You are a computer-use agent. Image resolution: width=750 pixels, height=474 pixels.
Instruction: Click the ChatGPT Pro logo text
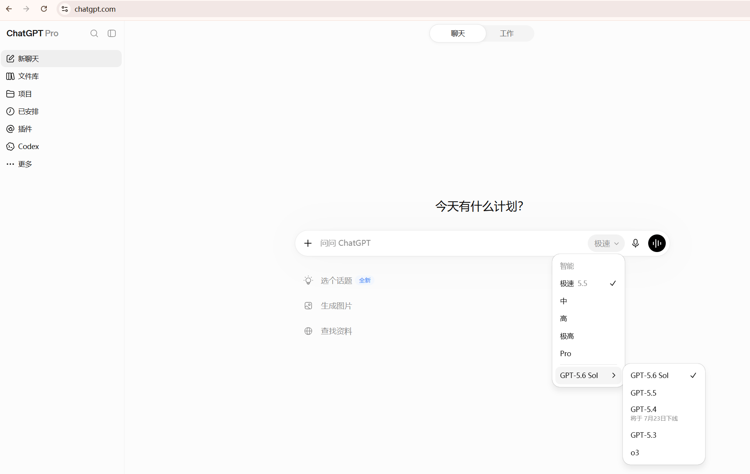(32, 34)
